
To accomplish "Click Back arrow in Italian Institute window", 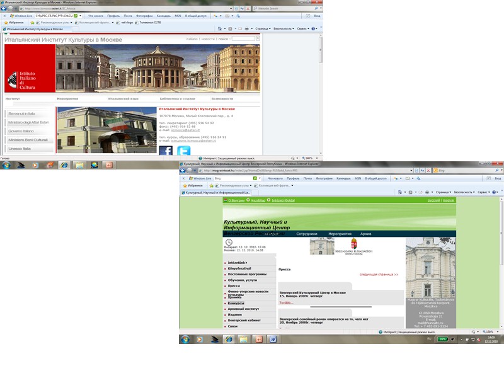I will click(x=4, y=8).
